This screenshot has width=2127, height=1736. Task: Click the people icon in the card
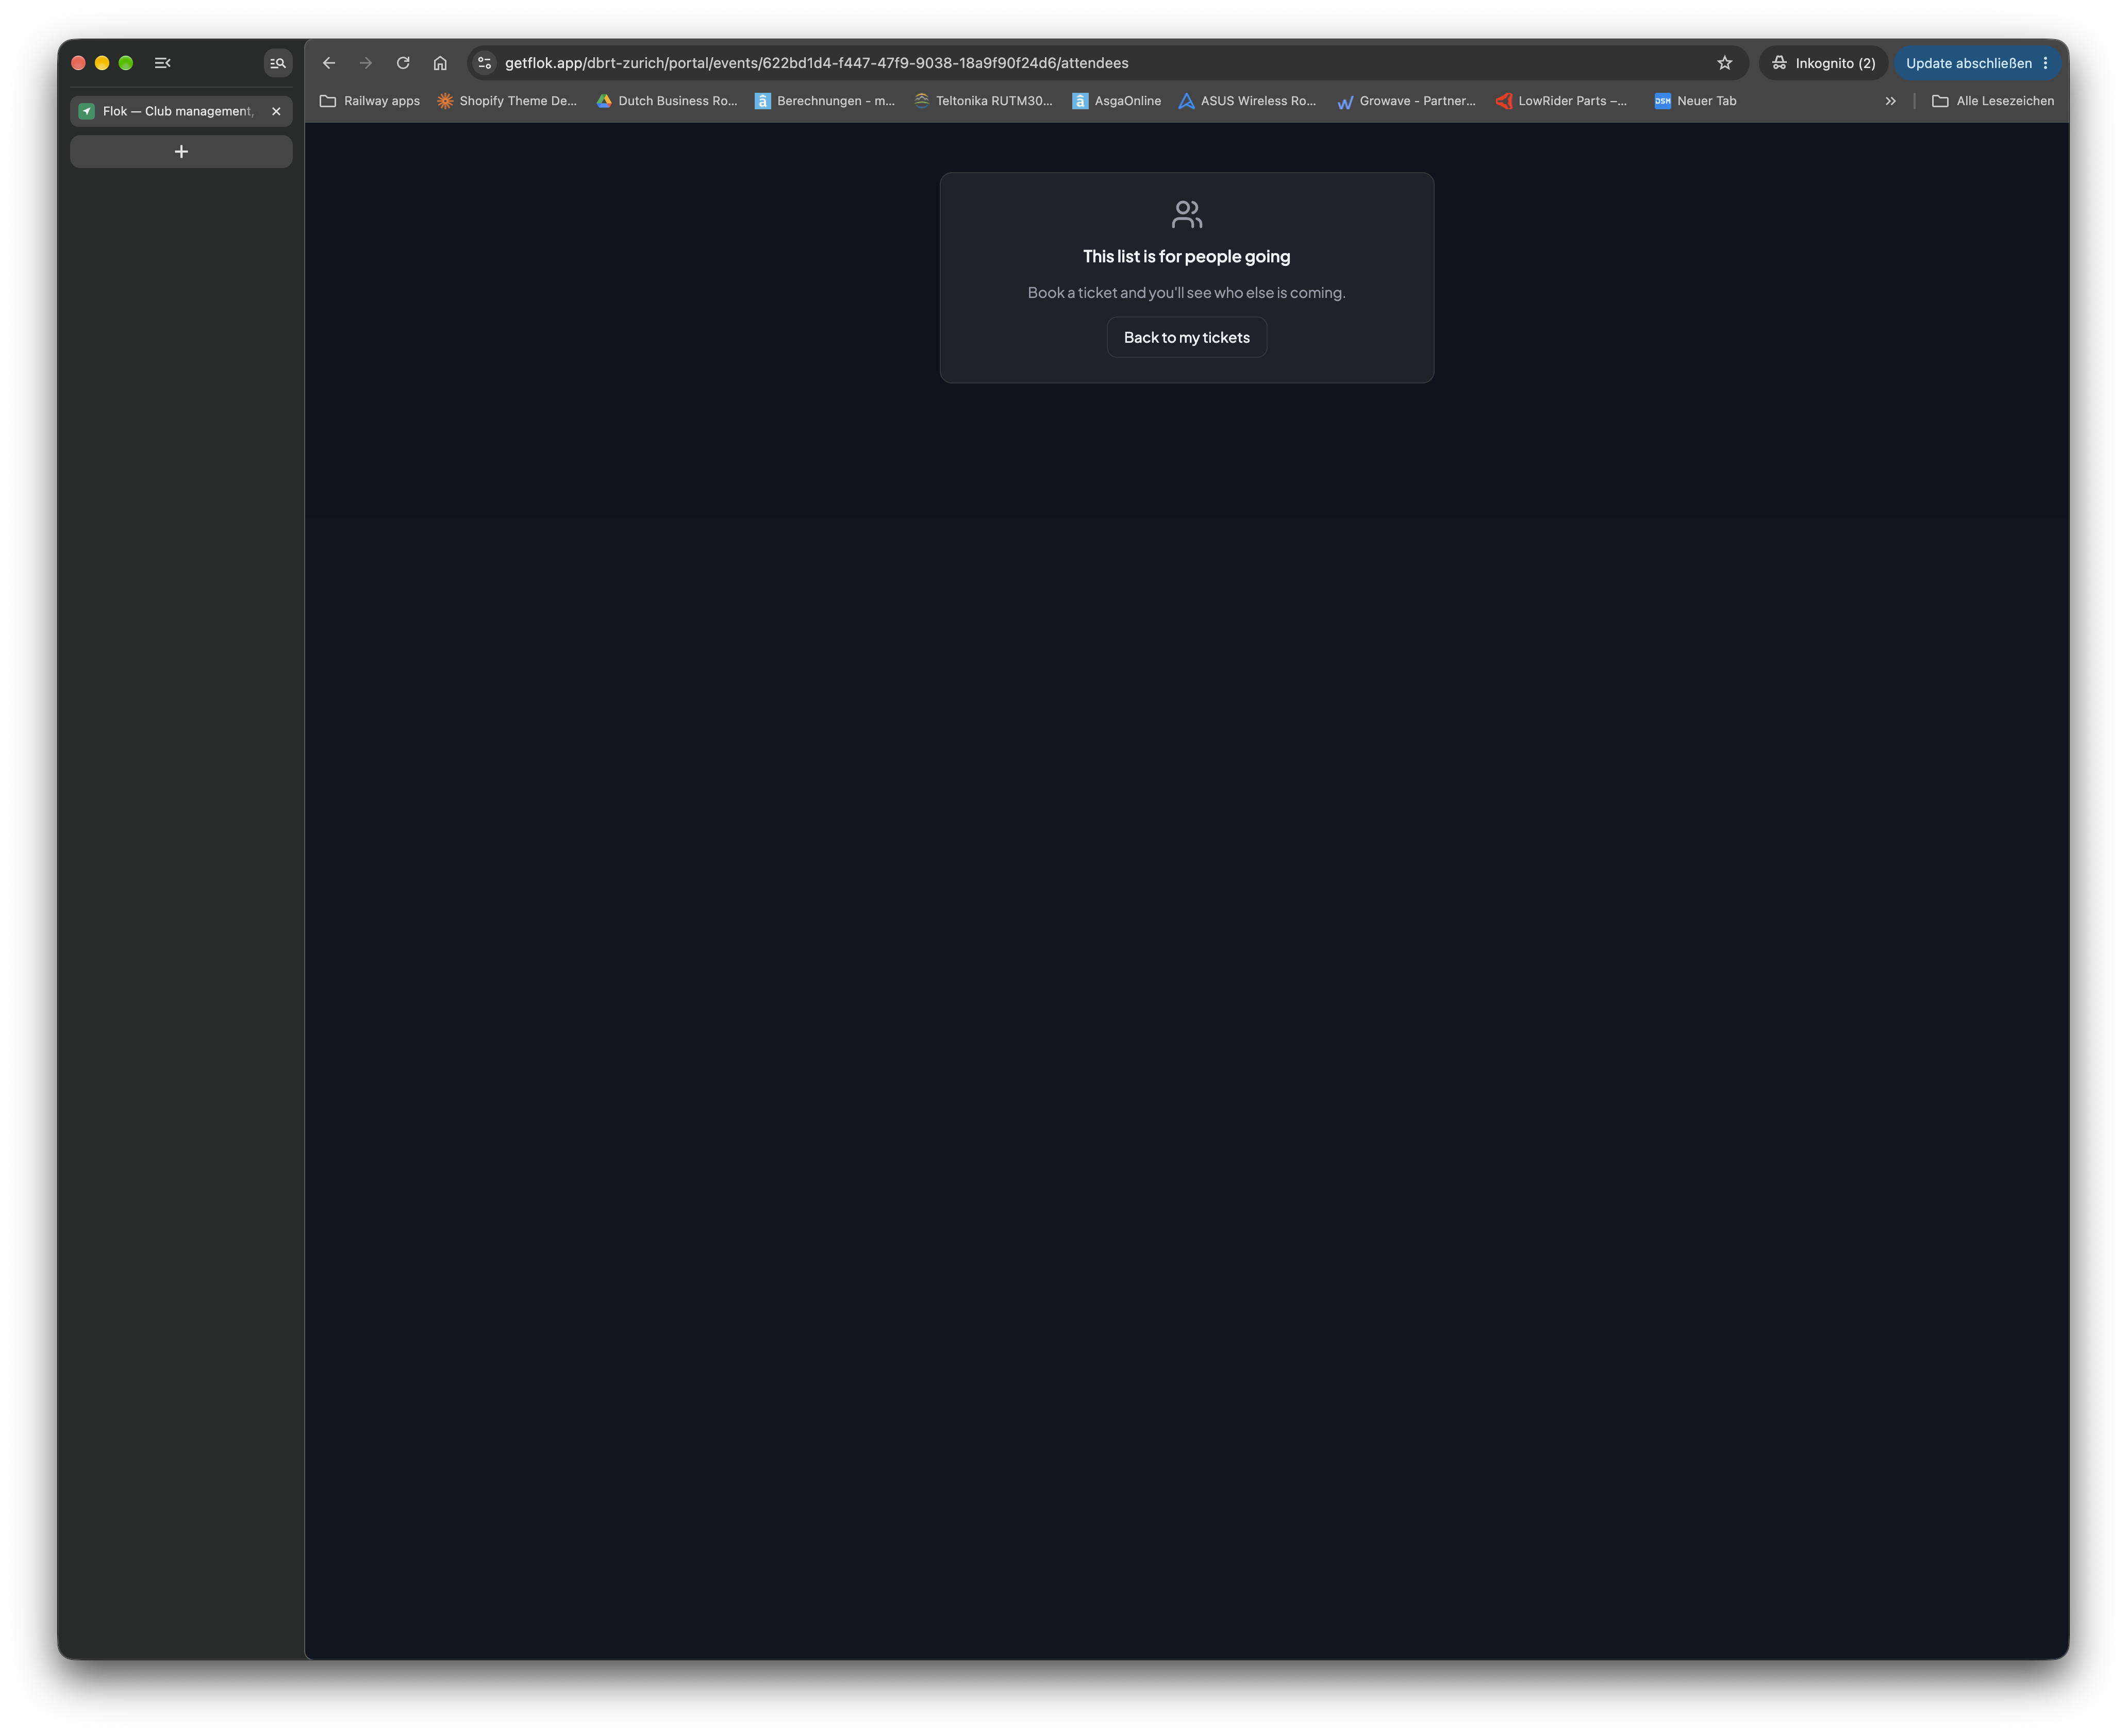point(1186,214)
